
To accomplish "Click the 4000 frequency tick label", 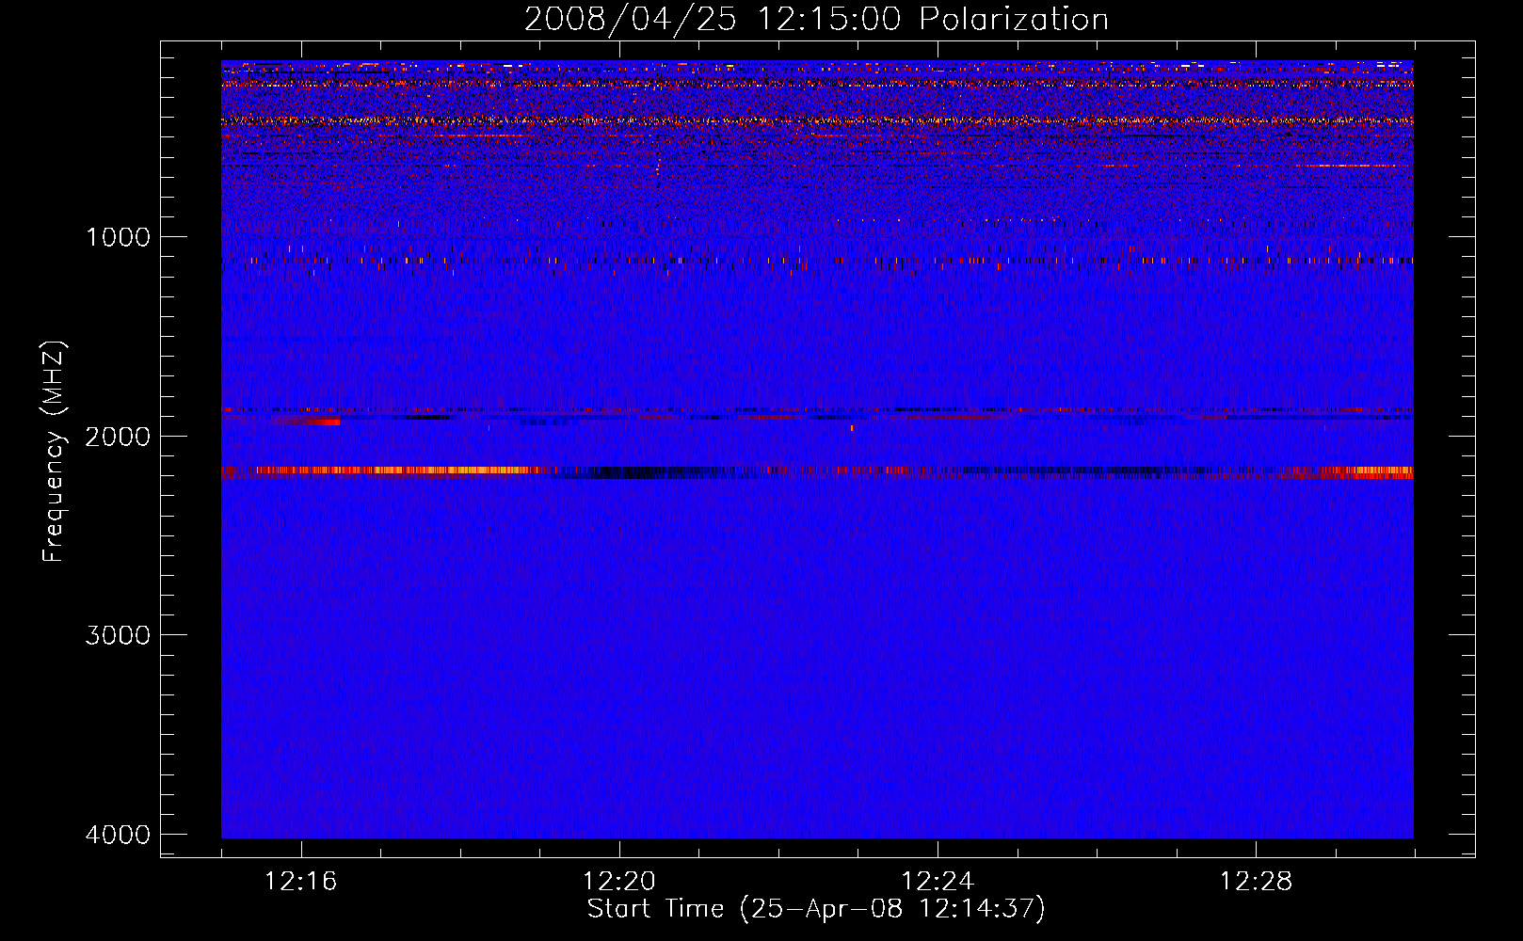I will 118,834.
